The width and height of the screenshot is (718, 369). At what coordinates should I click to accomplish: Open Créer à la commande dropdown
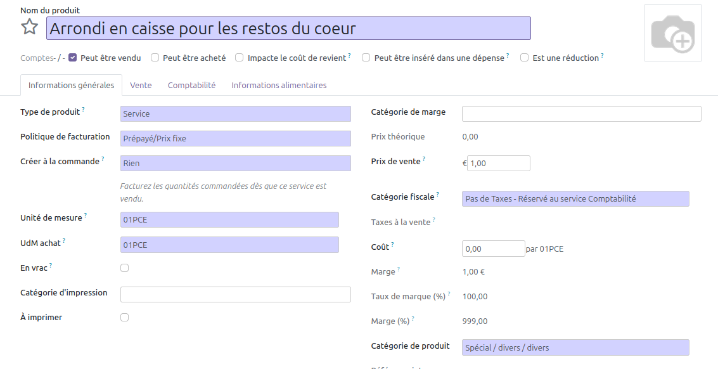pos(235,163)
